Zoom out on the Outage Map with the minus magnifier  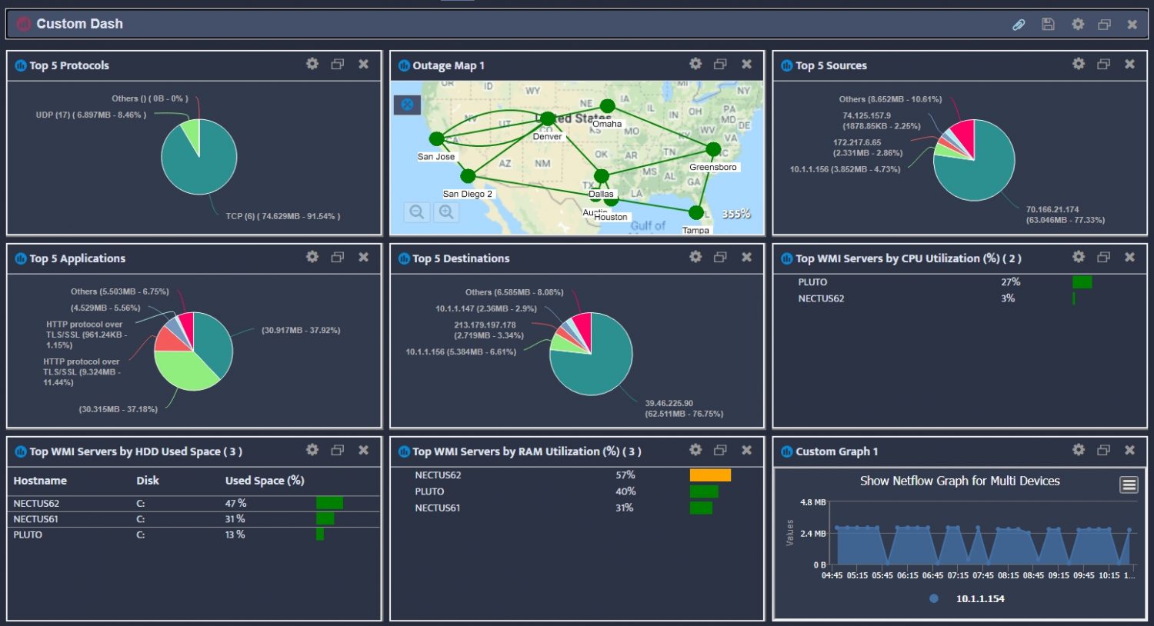click(x=417, y=212)
